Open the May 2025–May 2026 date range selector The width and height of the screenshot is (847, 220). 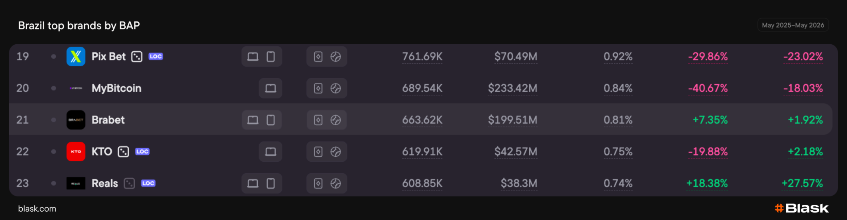793,25
